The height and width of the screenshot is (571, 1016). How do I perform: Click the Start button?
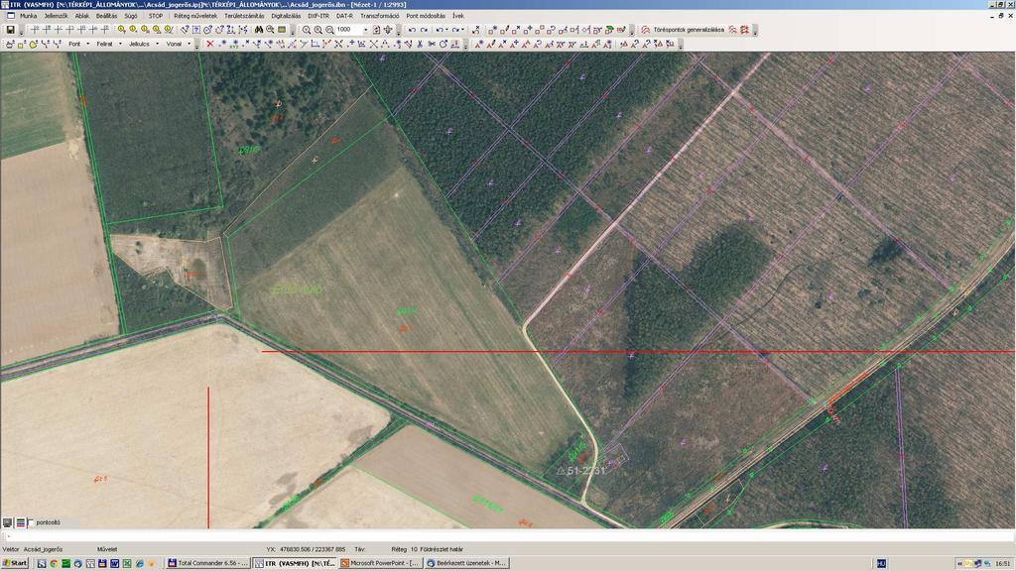[x=15, y=563]
